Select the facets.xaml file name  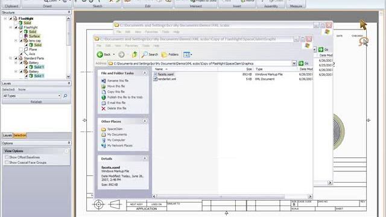coord(166,74)
